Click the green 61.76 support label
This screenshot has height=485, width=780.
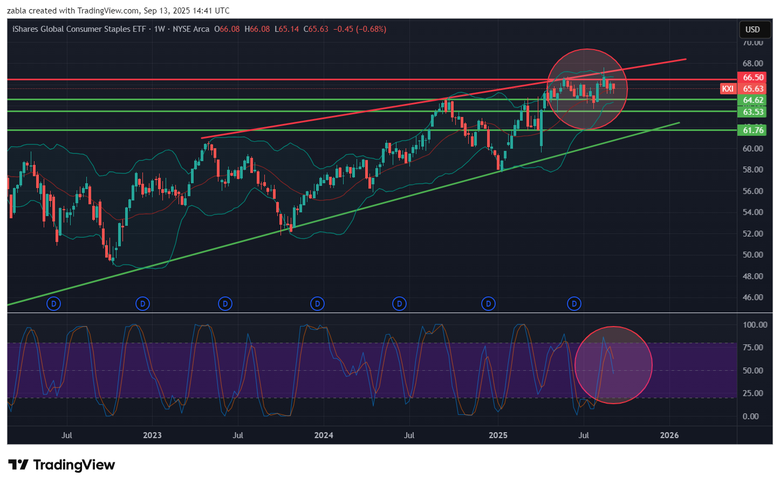coord(753,130)
